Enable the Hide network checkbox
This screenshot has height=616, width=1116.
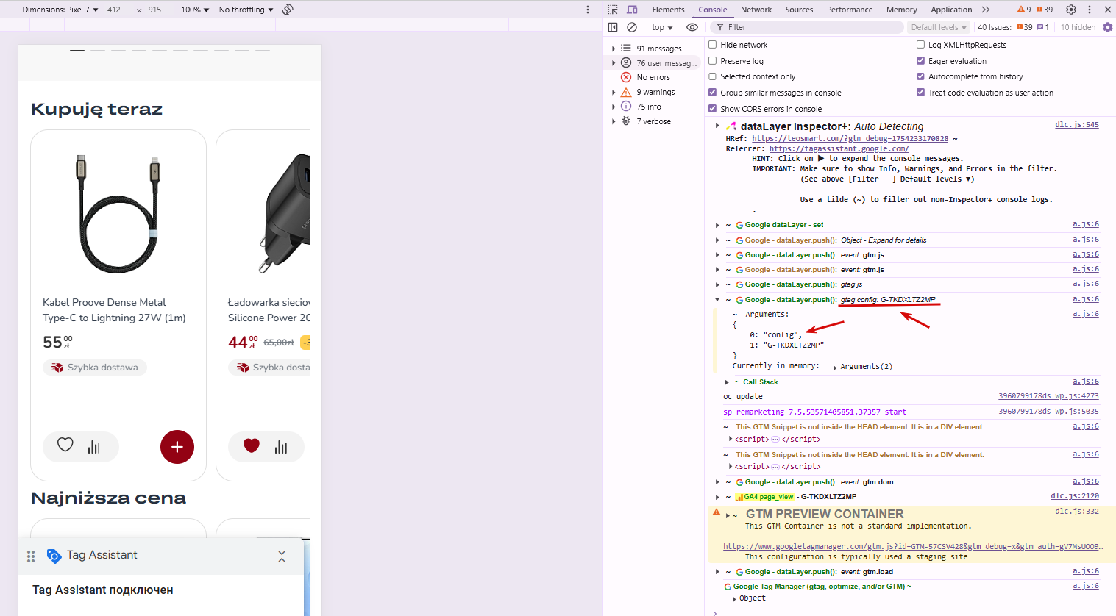tap(712, 45)
